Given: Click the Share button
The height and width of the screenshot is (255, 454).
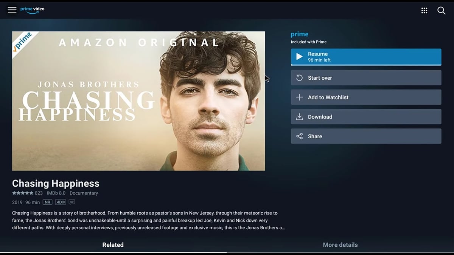Looking at the screenshot, I should [x=366, y=136].
